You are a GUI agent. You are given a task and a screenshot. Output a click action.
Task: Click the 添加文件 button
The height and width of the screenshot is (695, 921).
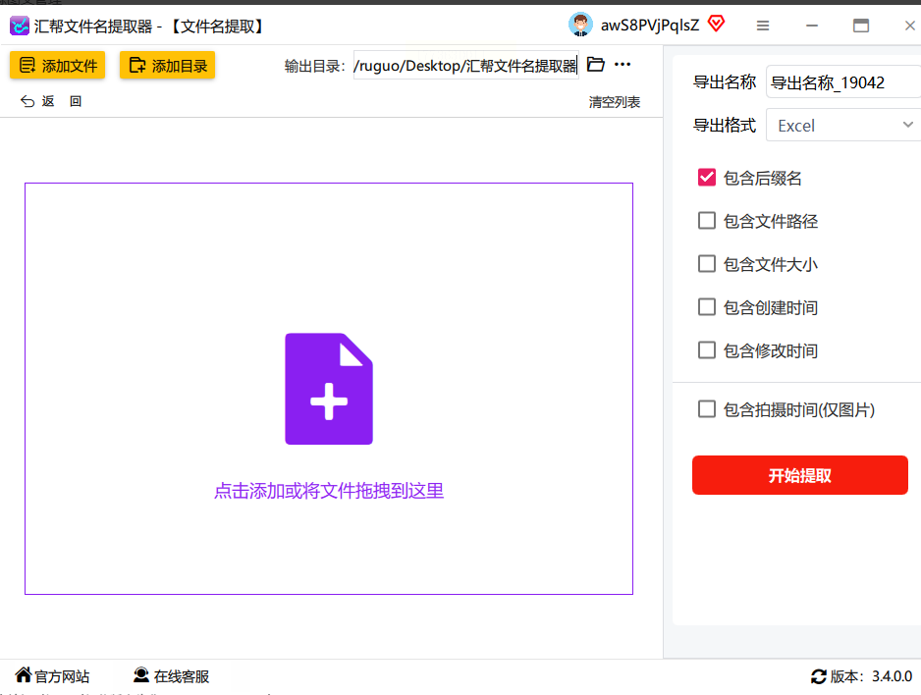(58, 66)
